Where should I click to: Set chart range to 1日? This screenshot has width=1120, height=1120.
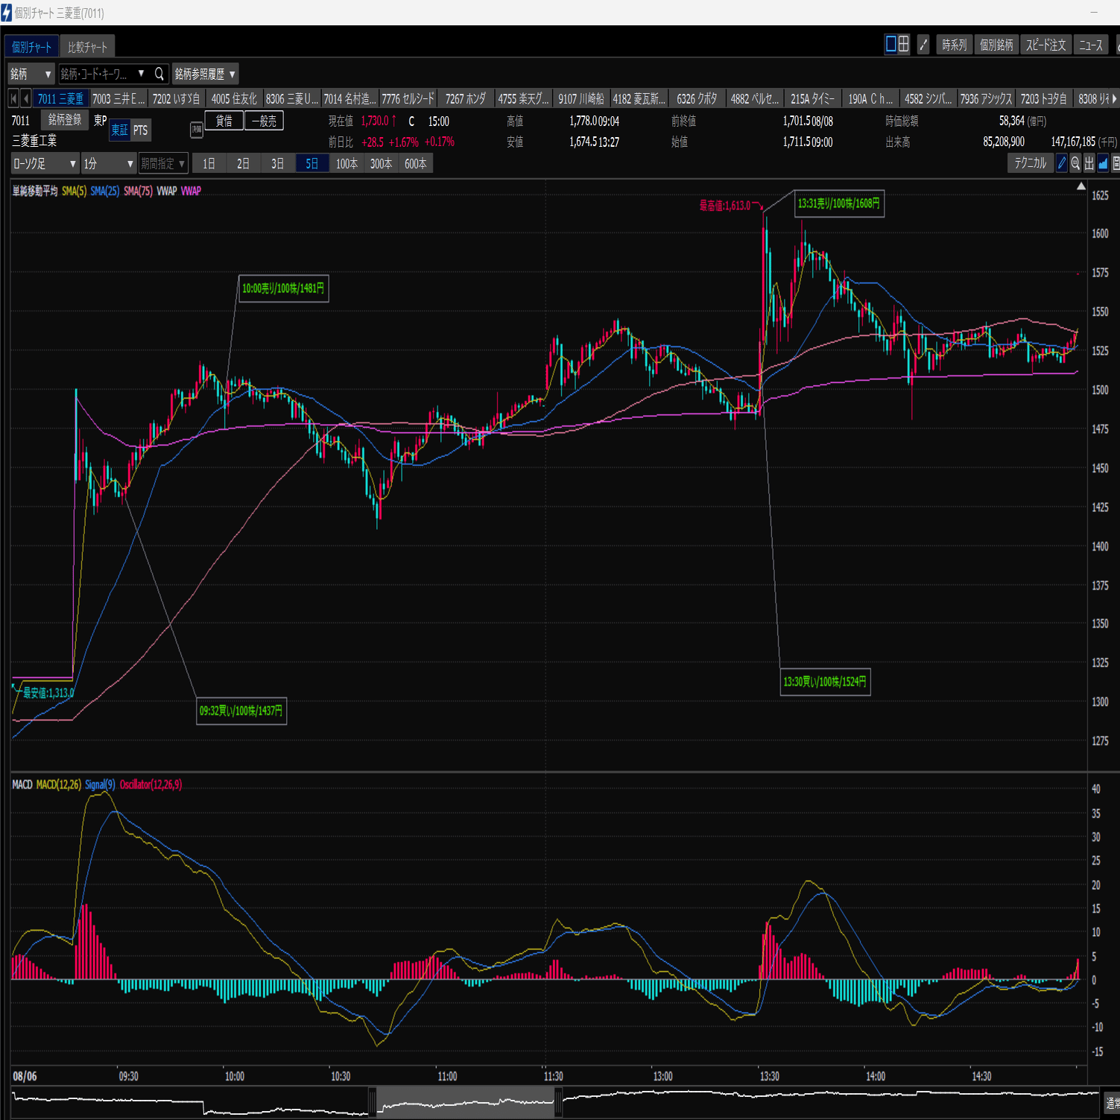click(x=209, y=164)
